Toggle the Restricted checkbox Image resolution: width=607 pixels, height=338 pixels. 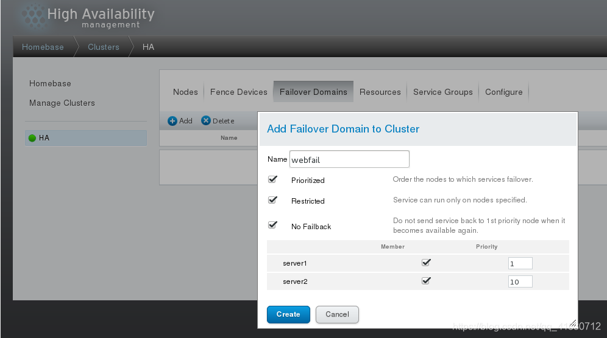pyautogui.click(x=272, y=200)
